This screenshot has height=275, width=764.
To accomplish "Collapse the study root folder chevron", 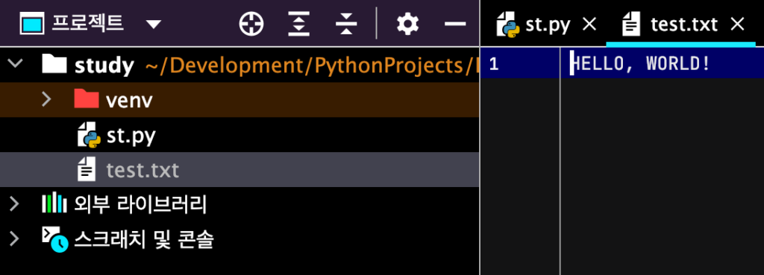I will (x=16, y=63).
